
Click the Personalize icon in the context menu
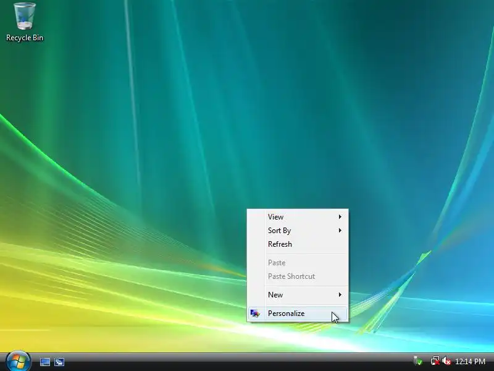tap(255, 313)
